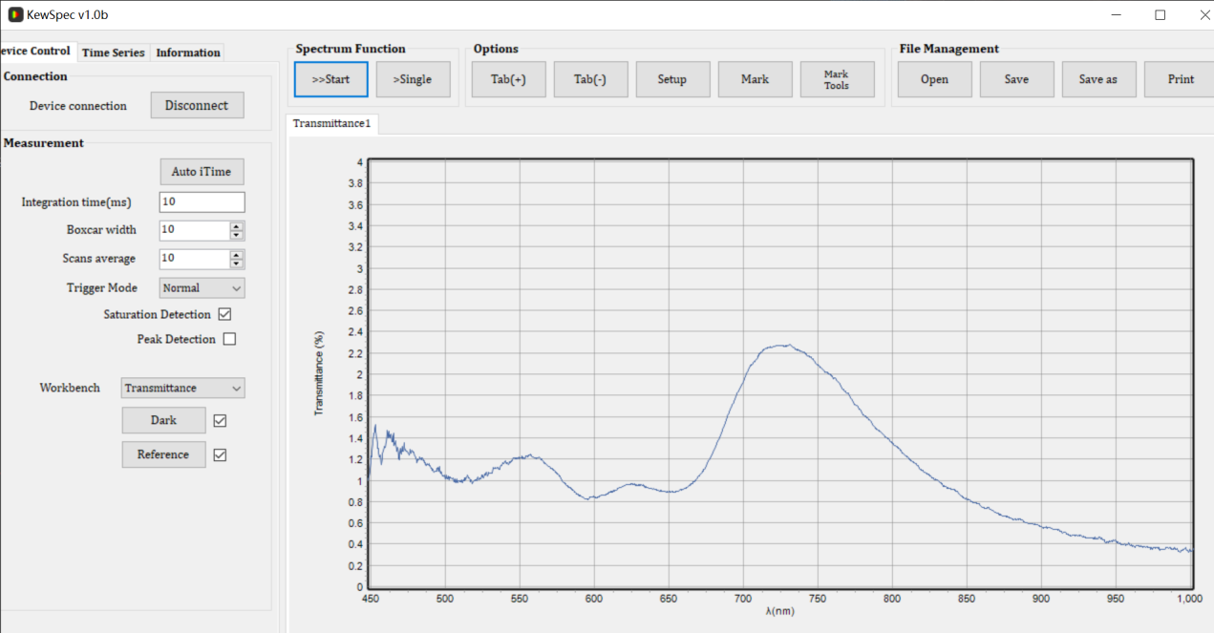Open the Information tab

click(x=188, y=53)
